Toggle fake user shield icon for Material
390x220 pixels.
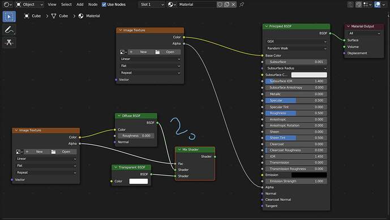point(220,5)
